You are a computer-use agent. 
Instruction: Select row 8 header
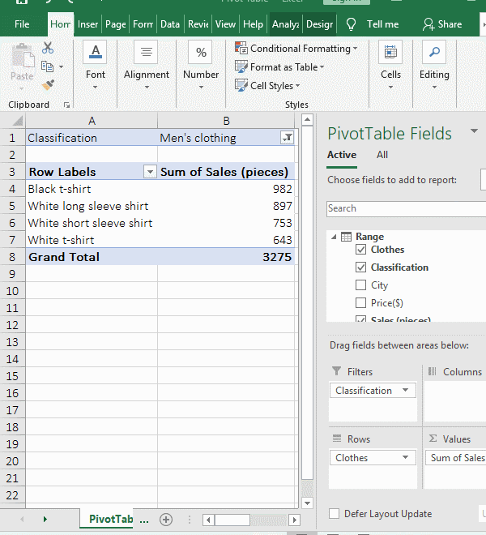[12, 257]
